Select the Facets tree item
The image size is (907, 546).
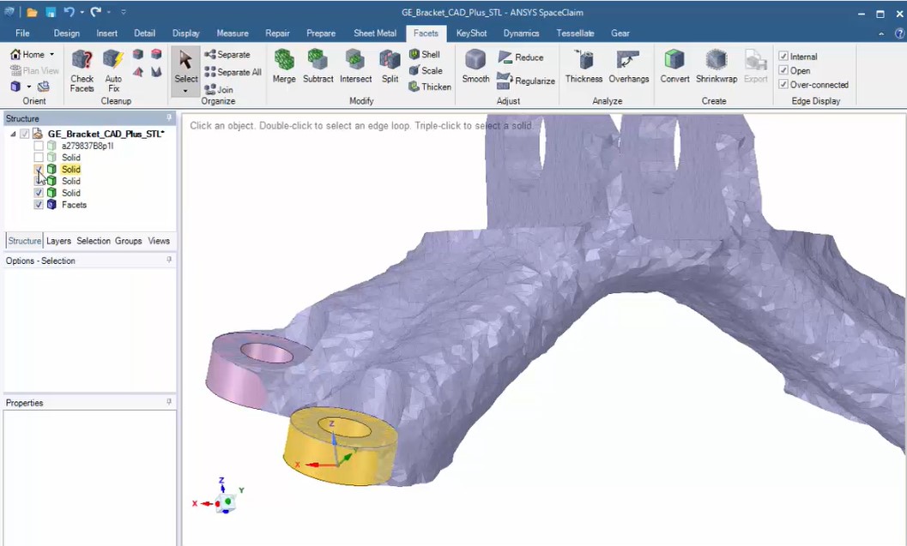click(74, 205)
